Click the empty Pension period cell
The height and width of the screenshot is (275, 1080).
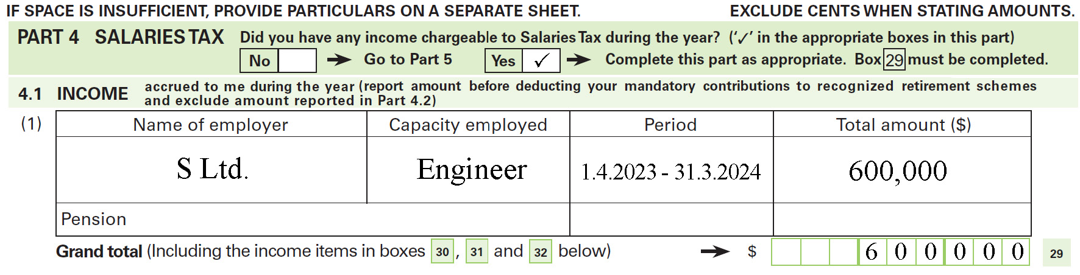671,220
